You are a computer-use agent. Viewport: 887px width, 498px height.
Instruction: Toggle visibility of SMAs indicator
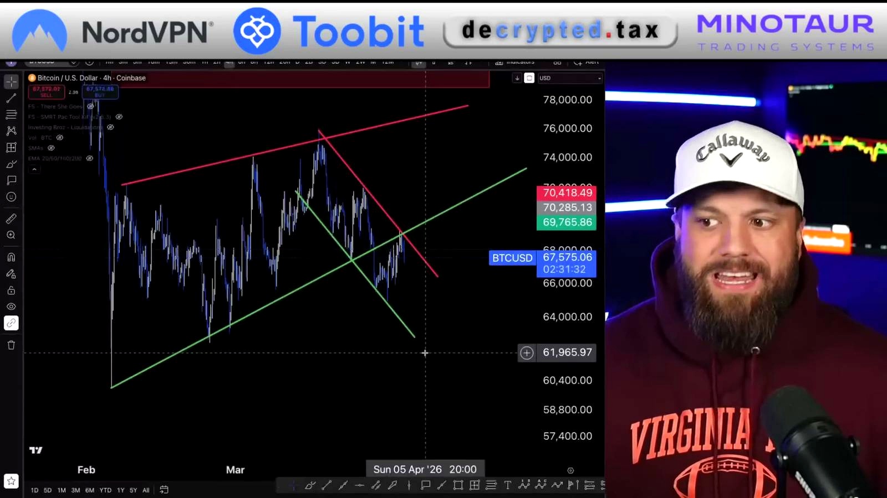click(51, 148)
